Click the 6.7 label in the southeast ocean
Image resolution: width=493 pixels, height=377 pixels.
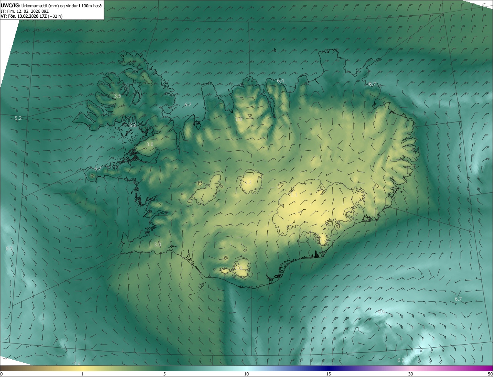coord(458,299)
